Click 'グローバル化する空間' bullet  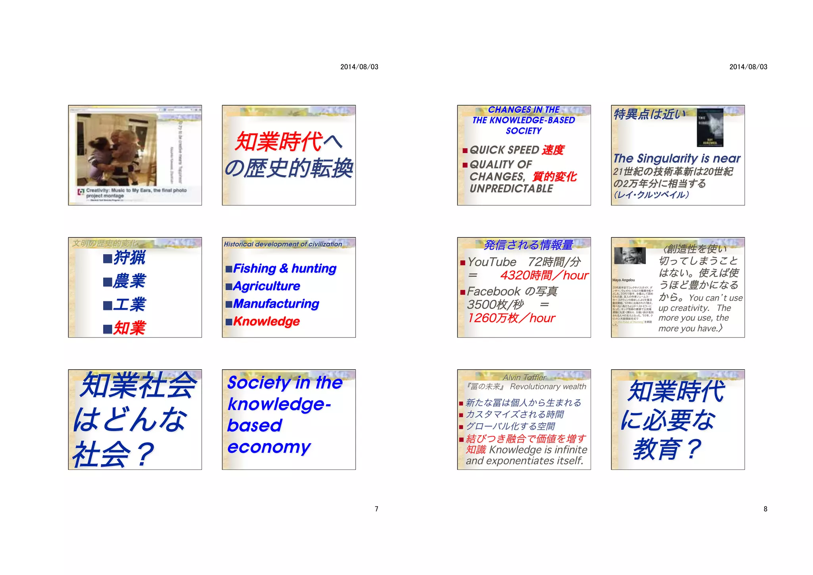click(x=507, y=426)
